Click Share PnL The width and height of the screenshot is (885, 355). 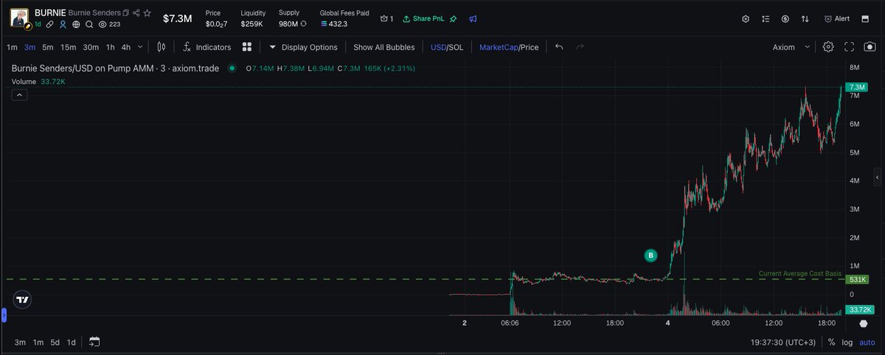[423, 18]
